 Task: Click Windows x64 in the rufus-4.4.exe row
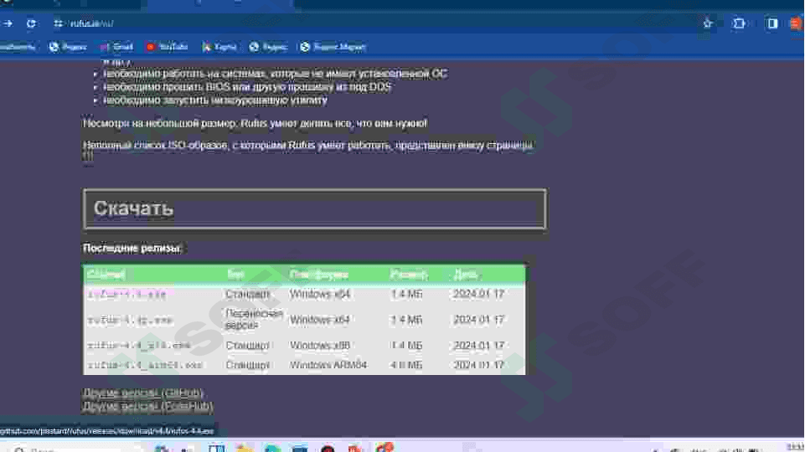320,294
